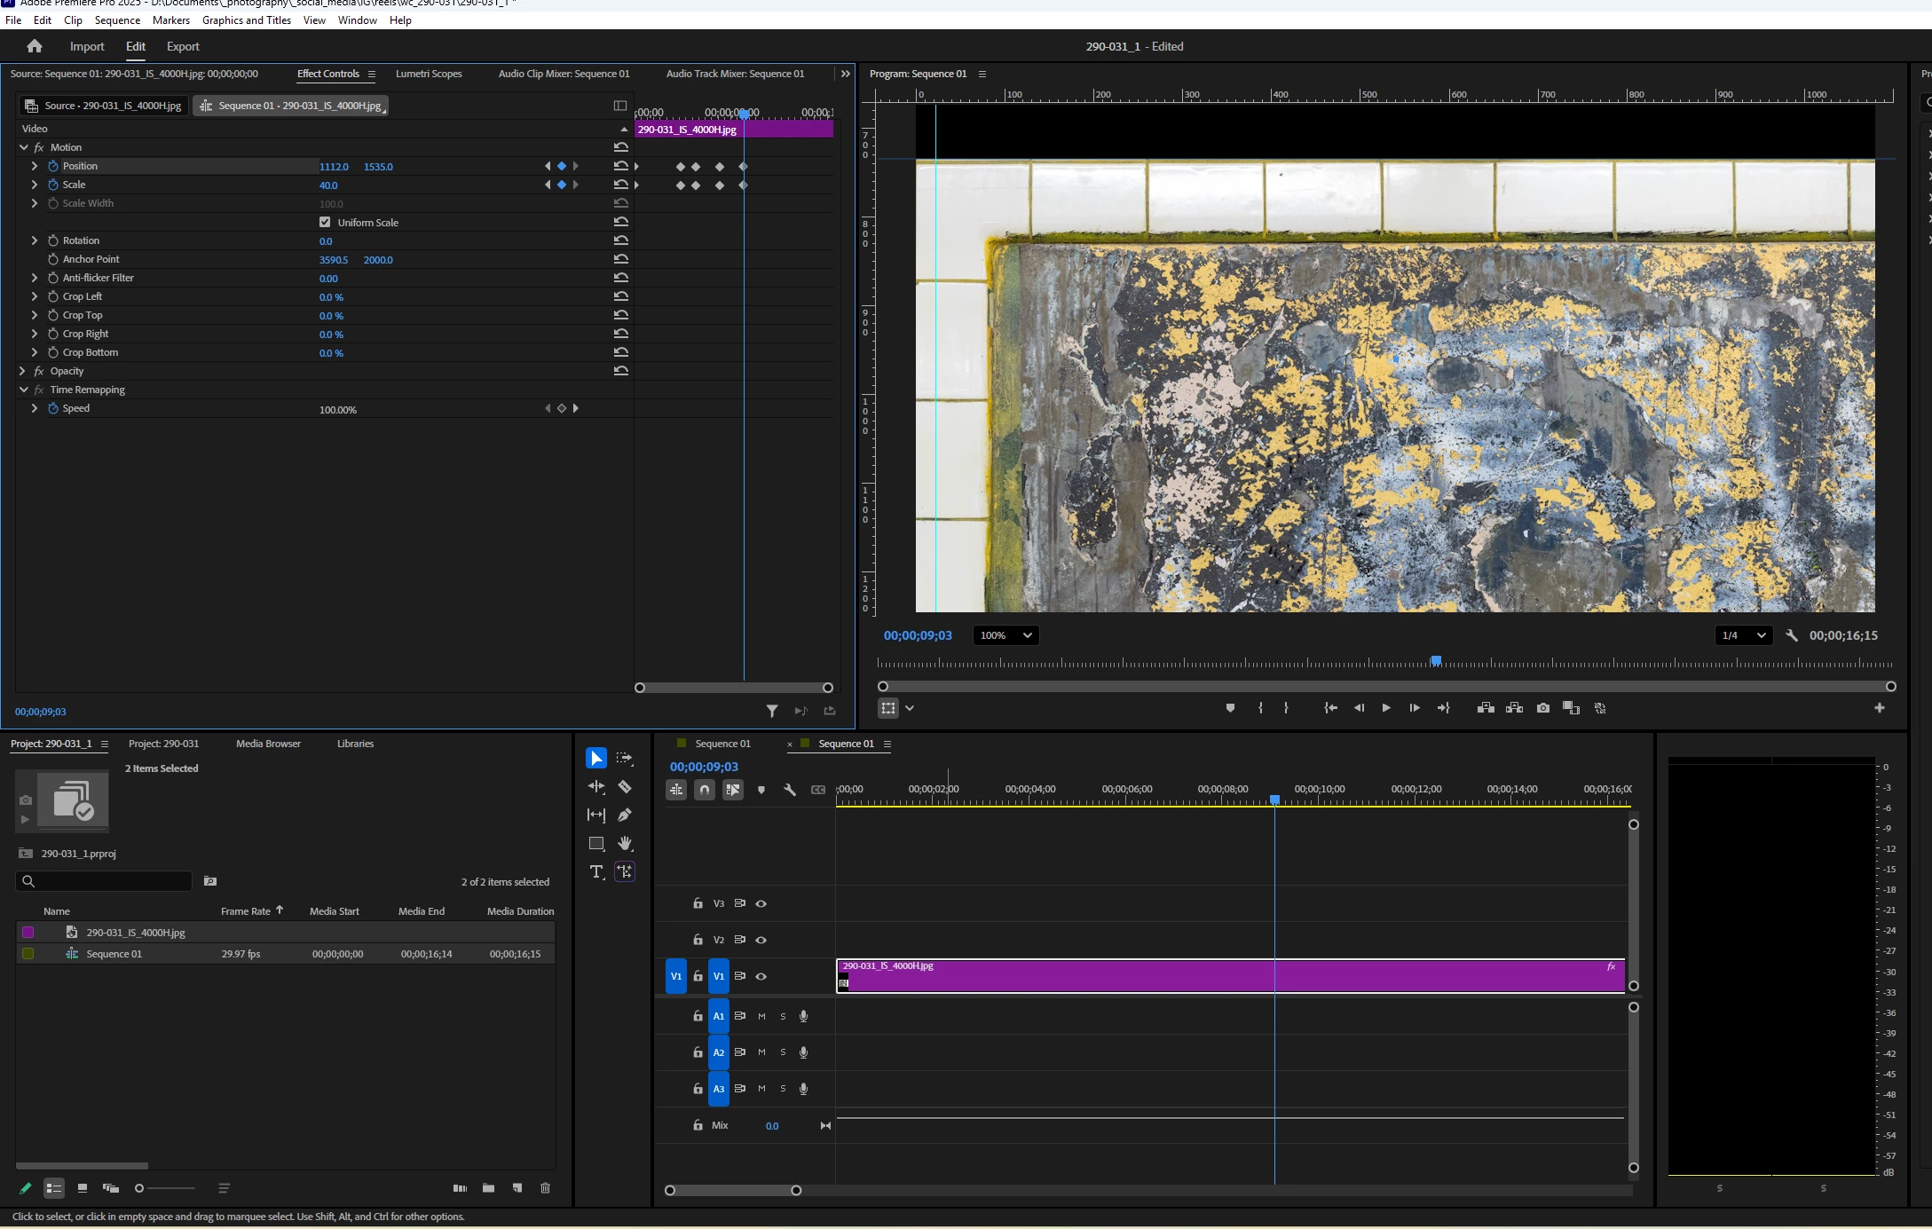Hide track V1 with eye icon
The height and width of the screenshot is (1229, 1932).
click(x=761, y=976)
